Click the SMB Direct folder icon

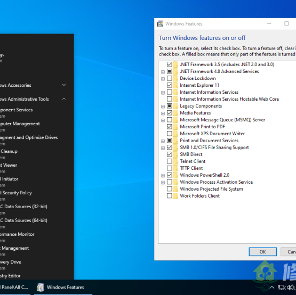point(175,154)
